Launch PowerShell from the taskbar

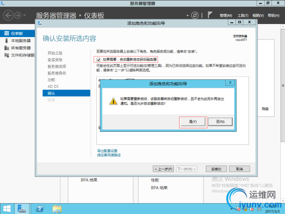point(40,209)
